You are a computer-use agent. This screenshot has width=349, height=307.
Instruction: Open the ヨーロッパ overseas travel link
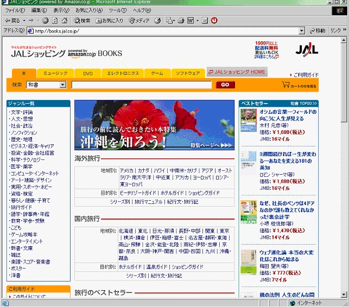pyautogui.click(x=202, y=177)
